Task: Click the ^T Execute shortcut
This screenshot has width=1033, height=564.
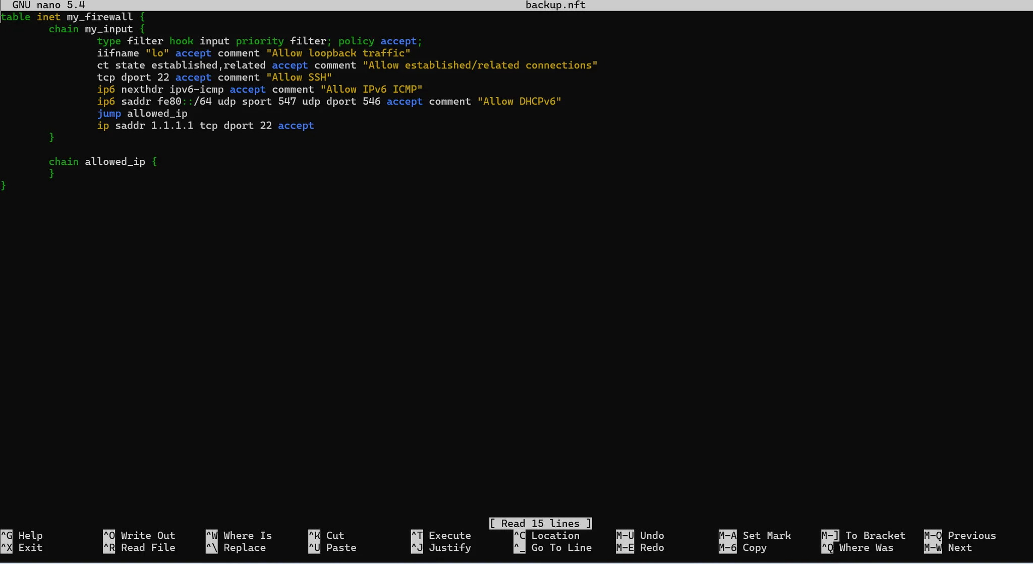Action: pos(441,535)
